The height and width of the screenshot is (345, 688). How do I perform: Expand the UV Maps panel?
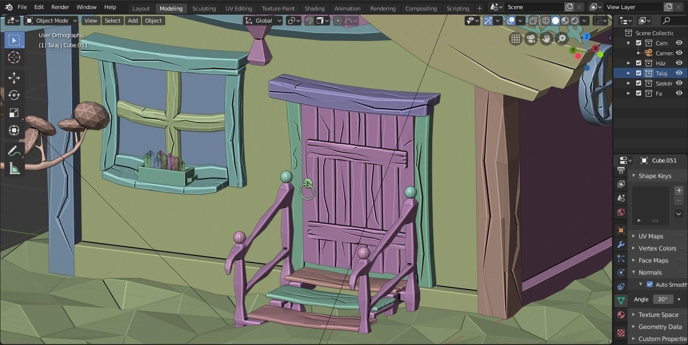(x=634, y=236)
